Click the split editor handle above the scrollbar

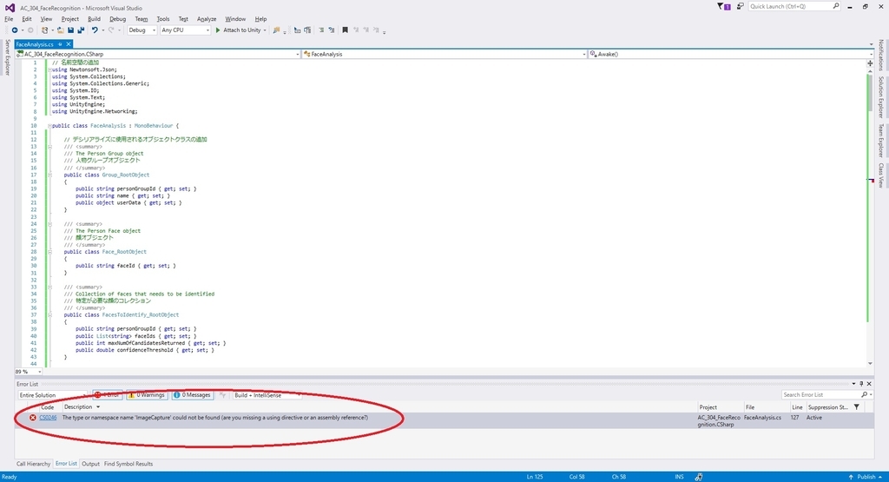point(870,63)
